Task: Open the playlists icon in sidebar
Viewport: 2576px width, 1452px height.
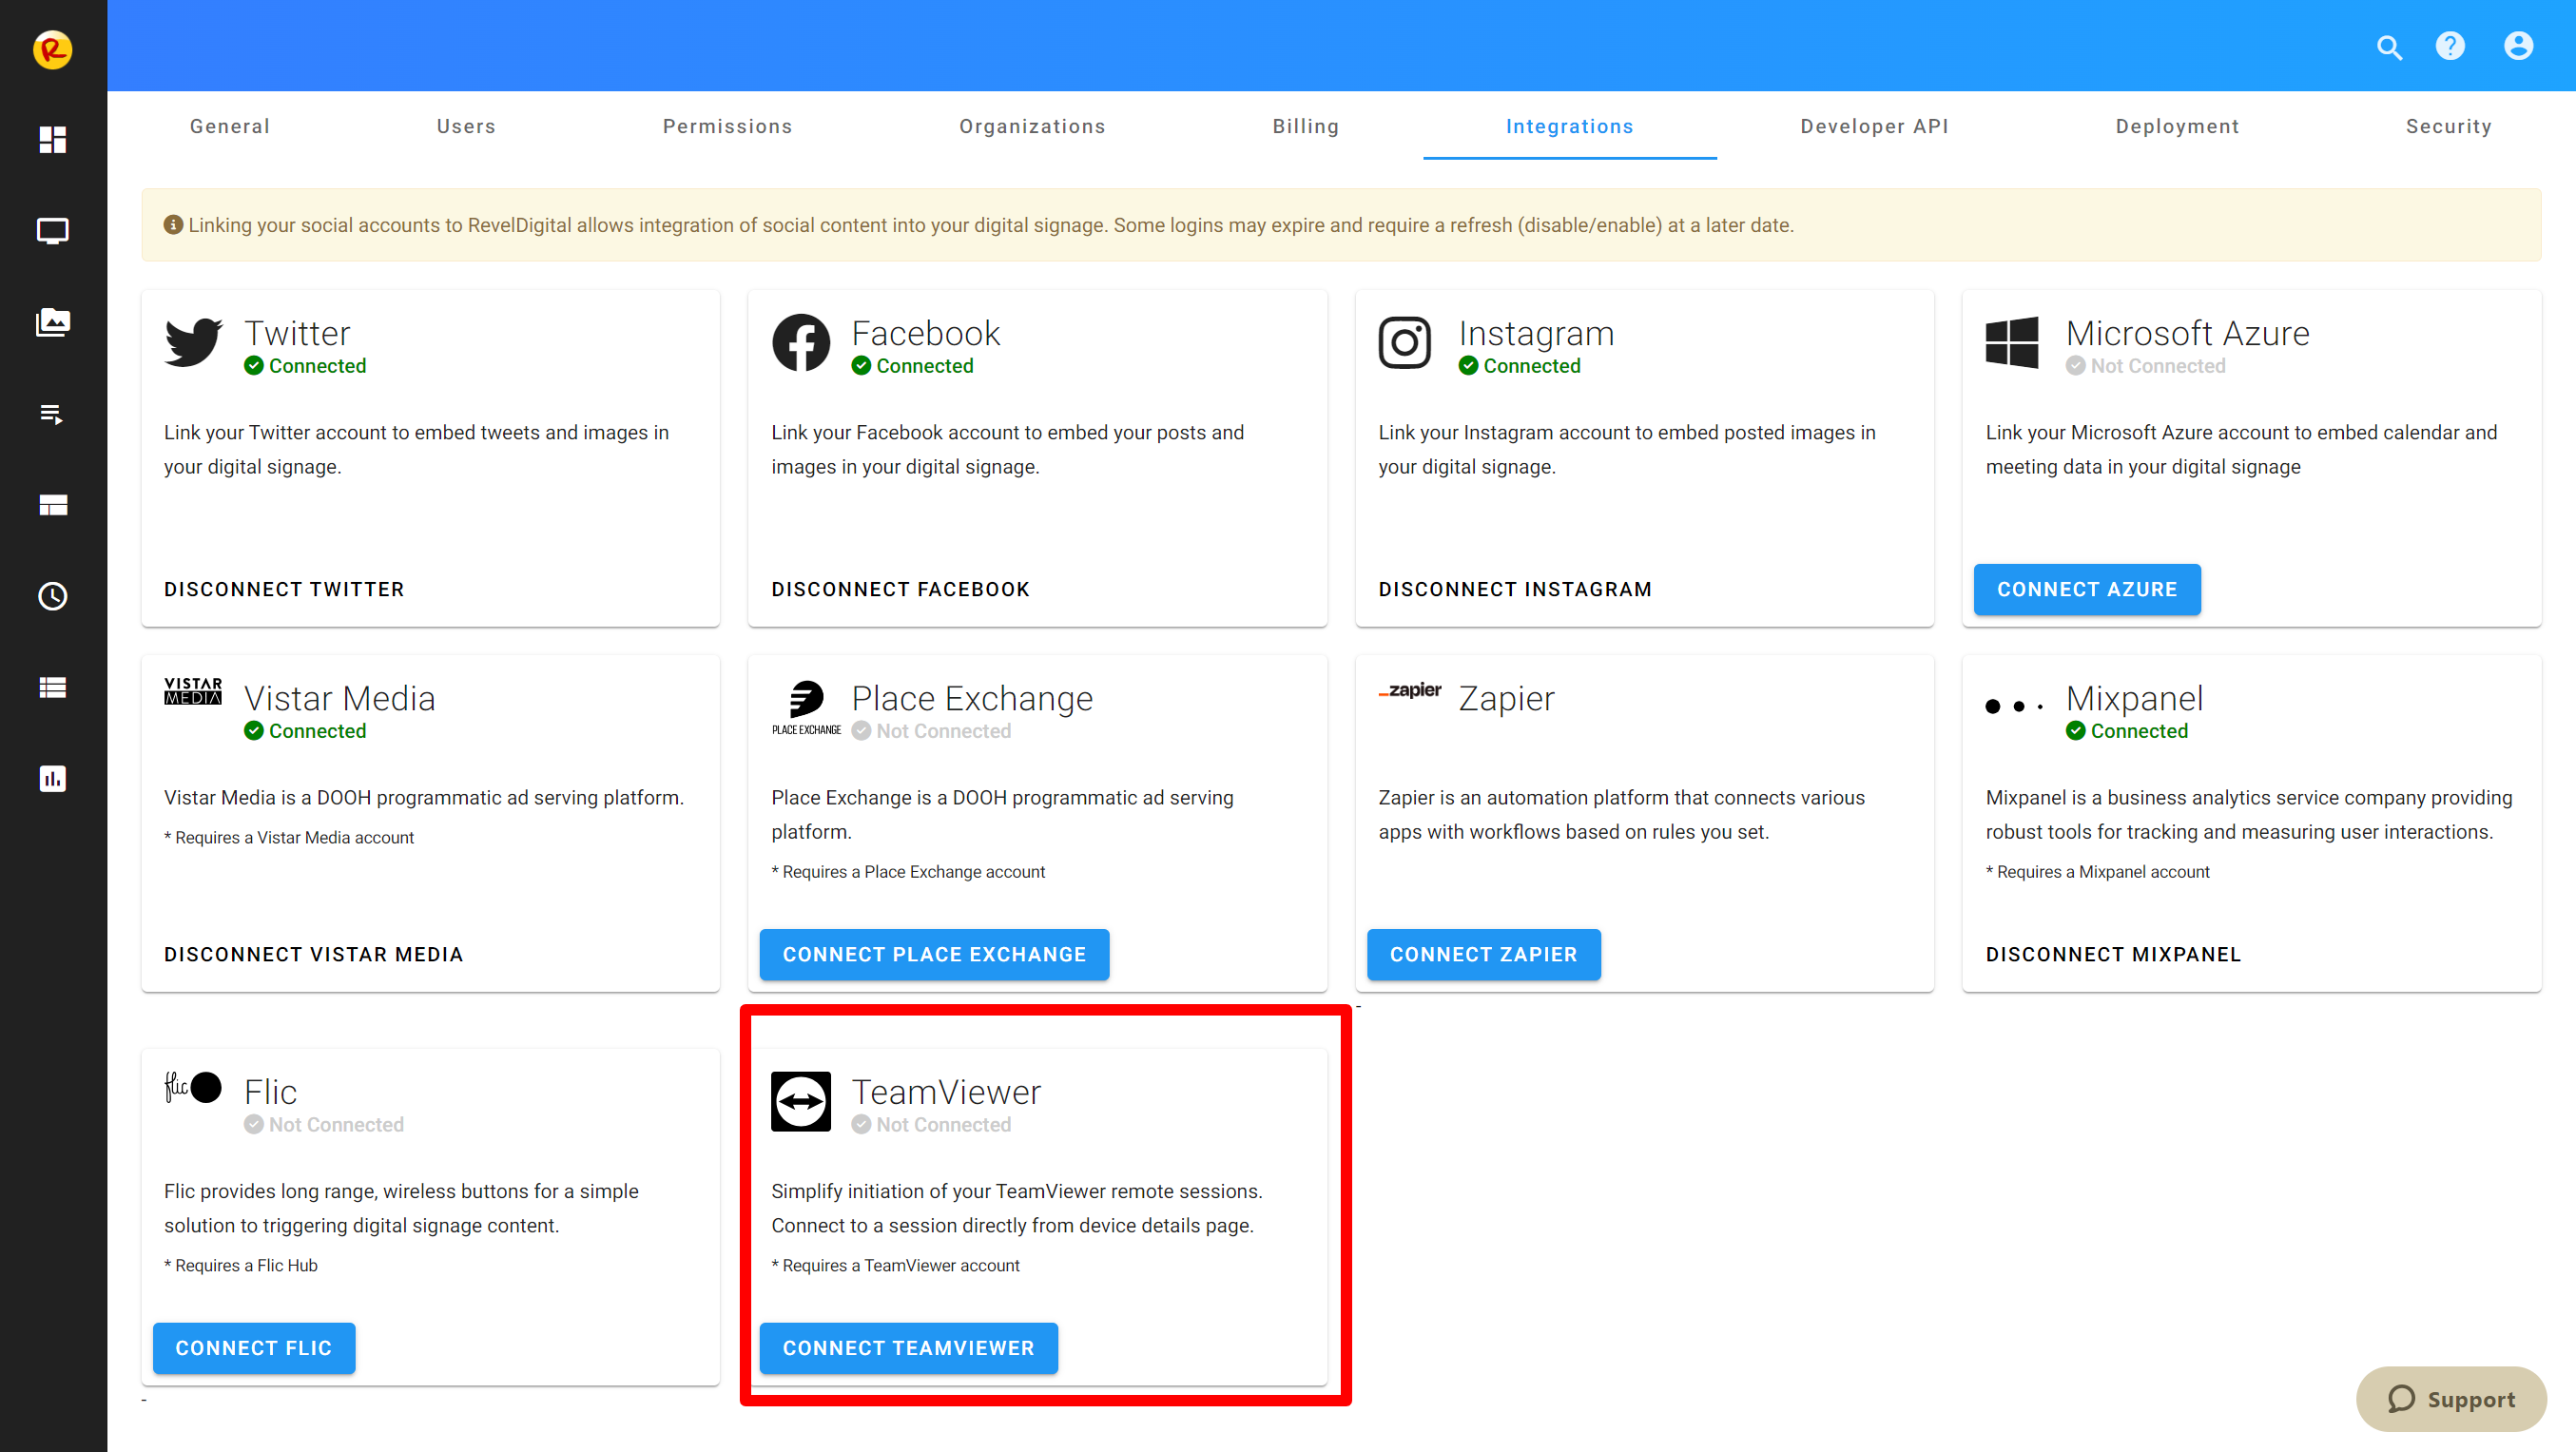Action: pos(52,414)
